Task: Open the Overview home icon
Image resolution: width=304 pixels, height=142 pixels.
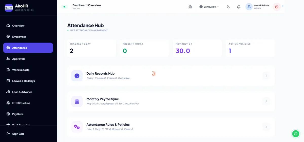Action: pyautogui.click(x=8, y=26)
